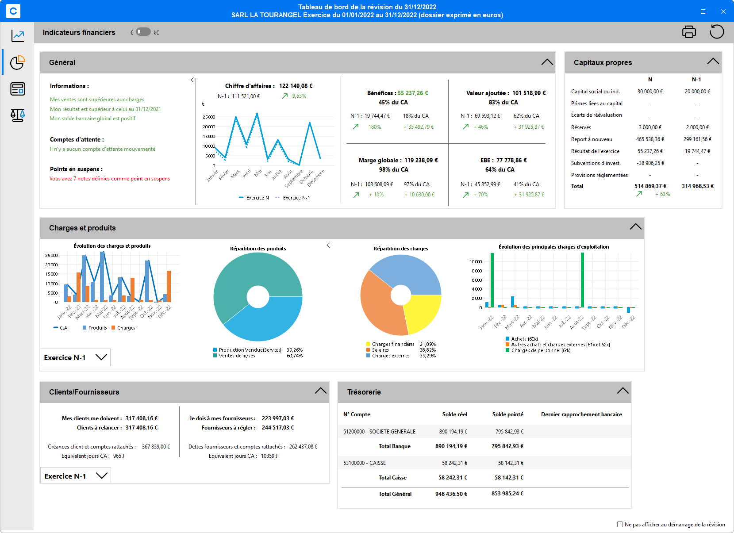Click the printer icon
Image resolution: width=734 pixels, height=533 pixels.
(689, 32)
